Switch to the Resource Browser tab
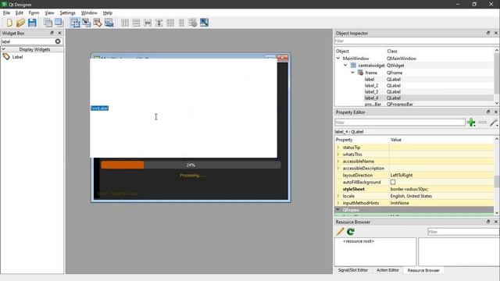This screenshot has height=281, width=500. click(x=423, y=270)
